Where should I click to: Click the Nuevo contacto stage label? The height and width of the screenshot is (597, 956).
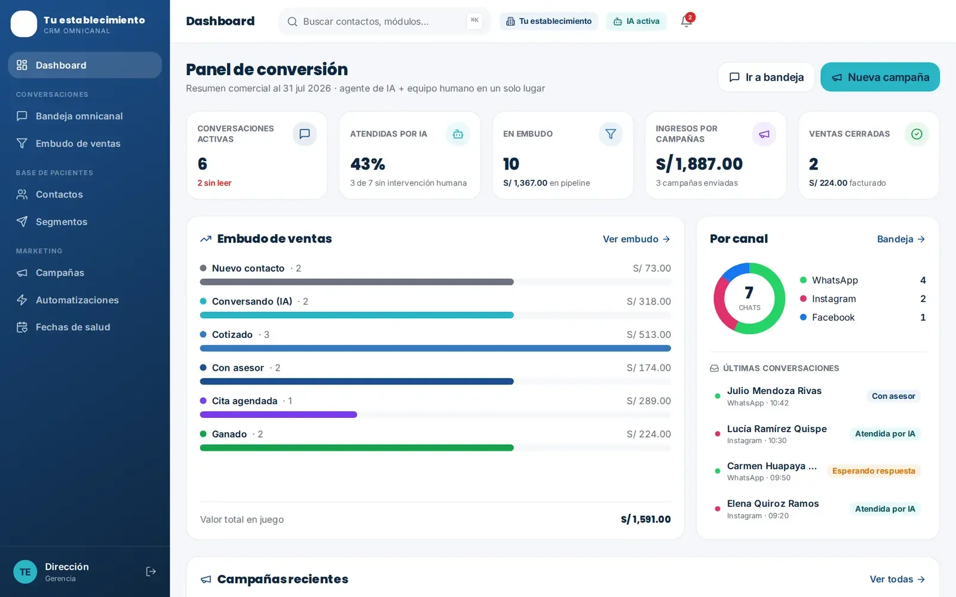pyautogui.click(x=248, y=269)
